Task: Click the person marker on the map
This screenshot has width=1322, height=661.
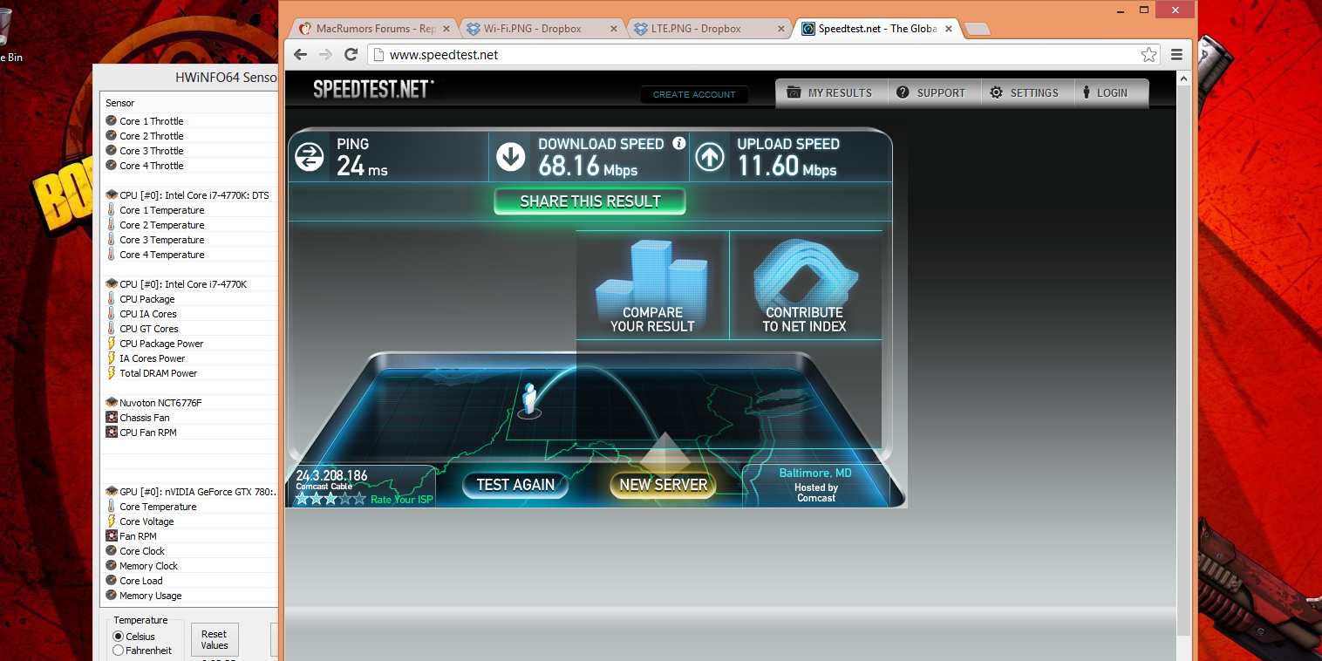Action: (x=528, y=399)
